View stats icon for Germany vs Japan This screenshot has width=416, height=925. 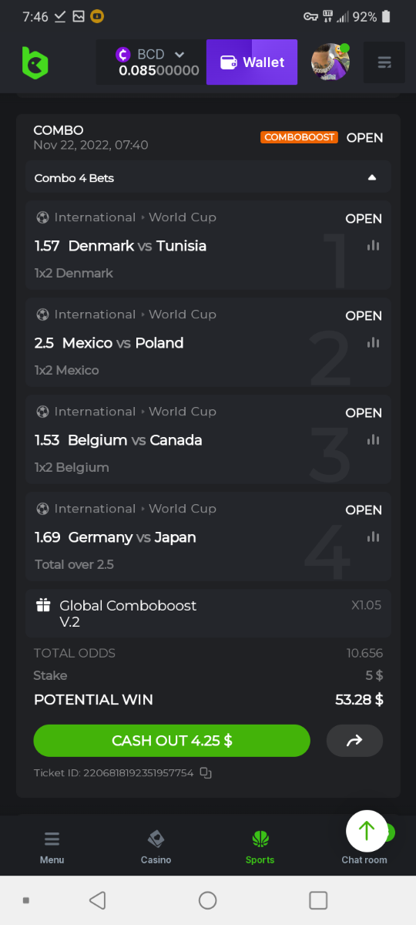pyautogui.click(x=374, y=537)
